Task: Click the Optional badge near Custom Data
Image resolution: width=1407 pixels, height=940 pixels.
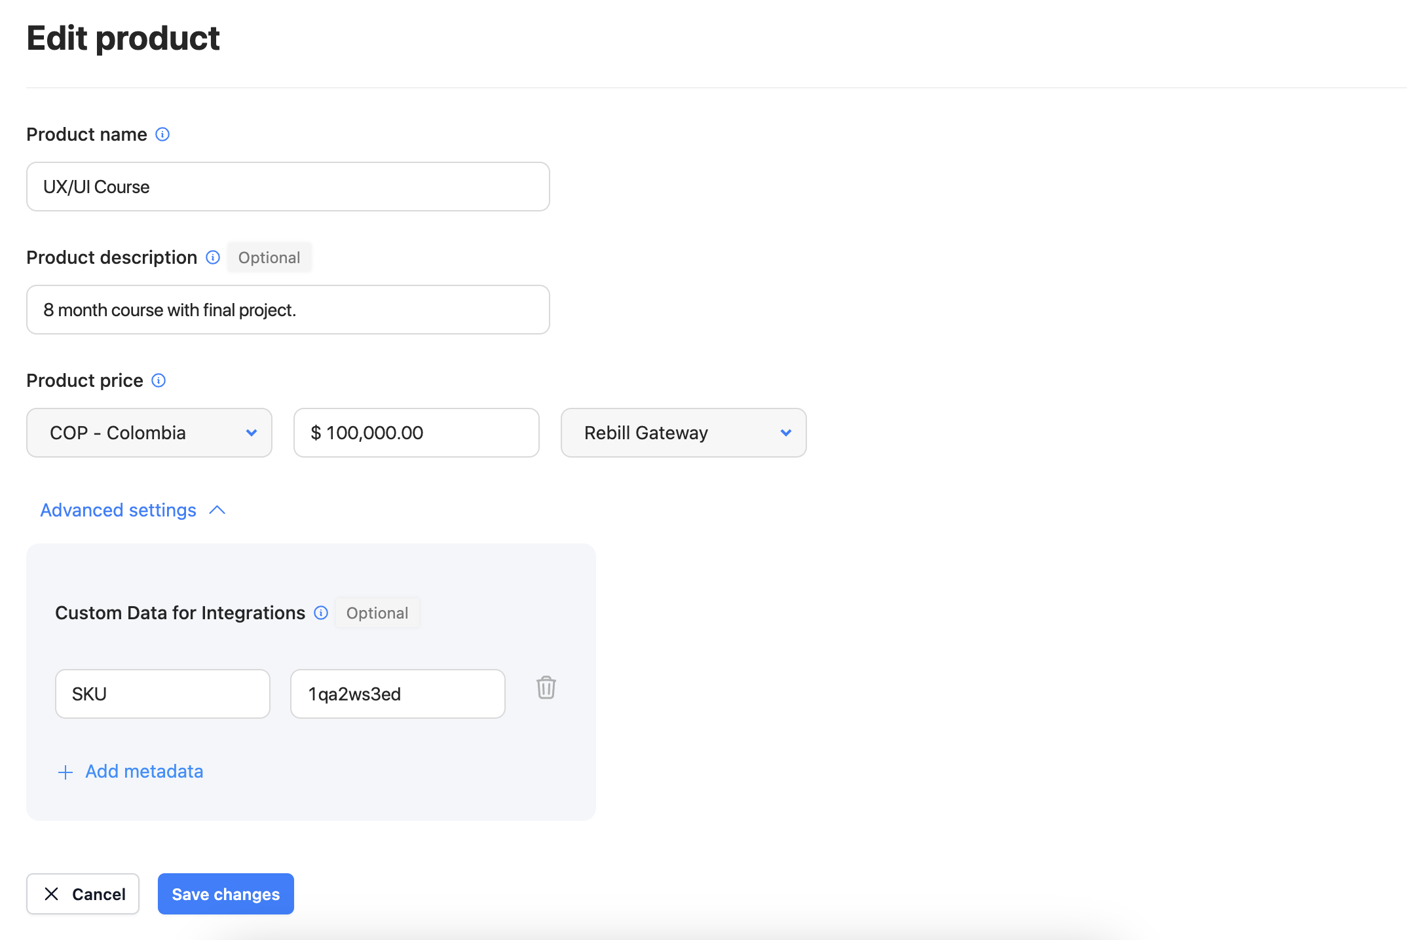Action: [377, 613]
